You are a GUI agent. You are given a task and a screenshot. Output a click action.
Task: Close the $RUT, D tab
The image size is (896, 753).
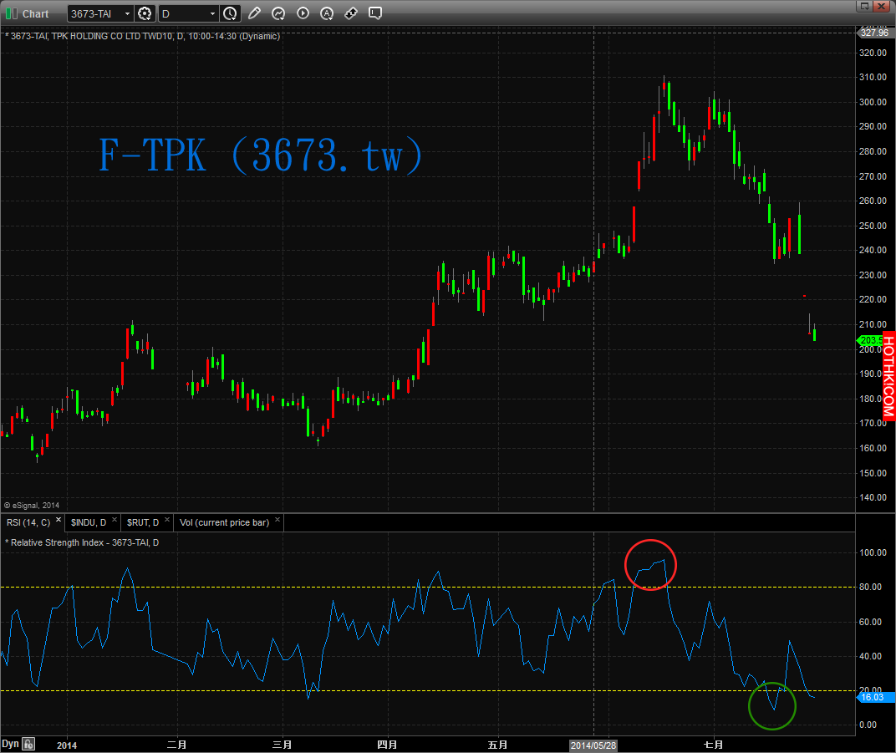pyautogui.click(x=167, y=519)
